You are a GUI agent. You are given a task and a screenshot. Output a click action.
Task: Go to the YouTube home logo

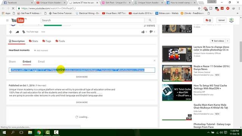[x=18, y=20]
